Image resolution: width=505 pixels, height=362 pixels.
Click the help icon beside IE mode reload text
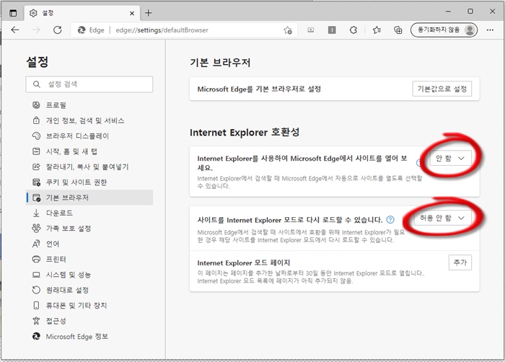[390, 220]
